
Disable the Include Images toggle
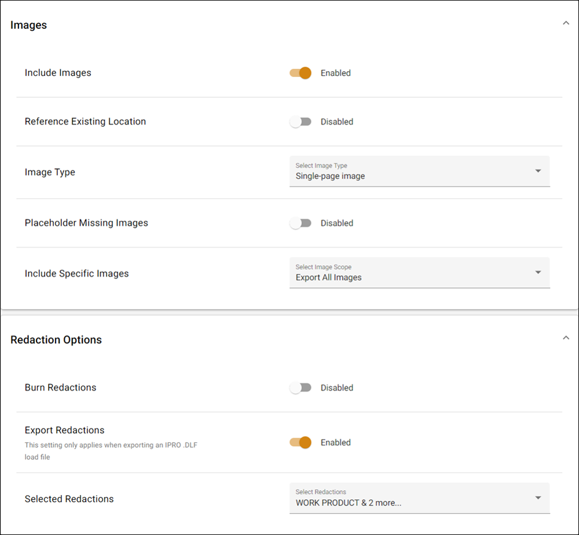300,73
